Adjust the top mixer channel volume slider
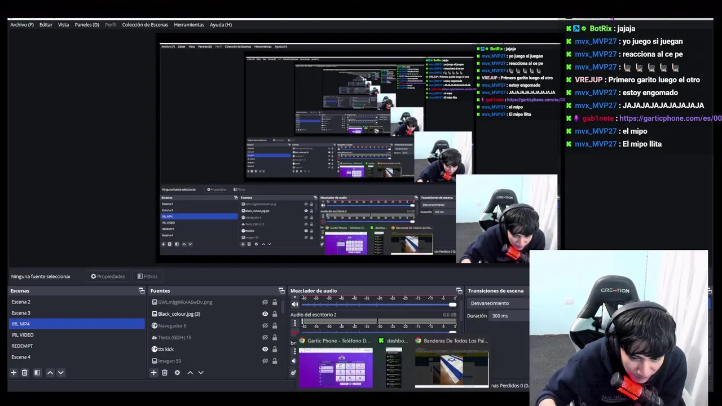 pos(378,304)
